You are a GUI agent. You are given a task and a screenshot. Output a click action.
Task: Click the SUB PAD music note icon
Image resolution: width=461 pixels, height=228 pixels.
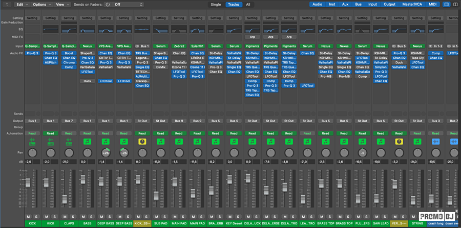pos(160,141)
